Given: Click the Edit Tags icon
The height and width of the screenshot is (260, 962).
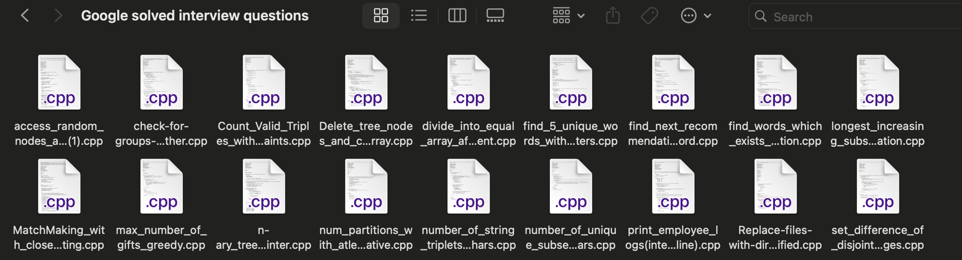Looking at the screenshot, I should coord(649,16).
